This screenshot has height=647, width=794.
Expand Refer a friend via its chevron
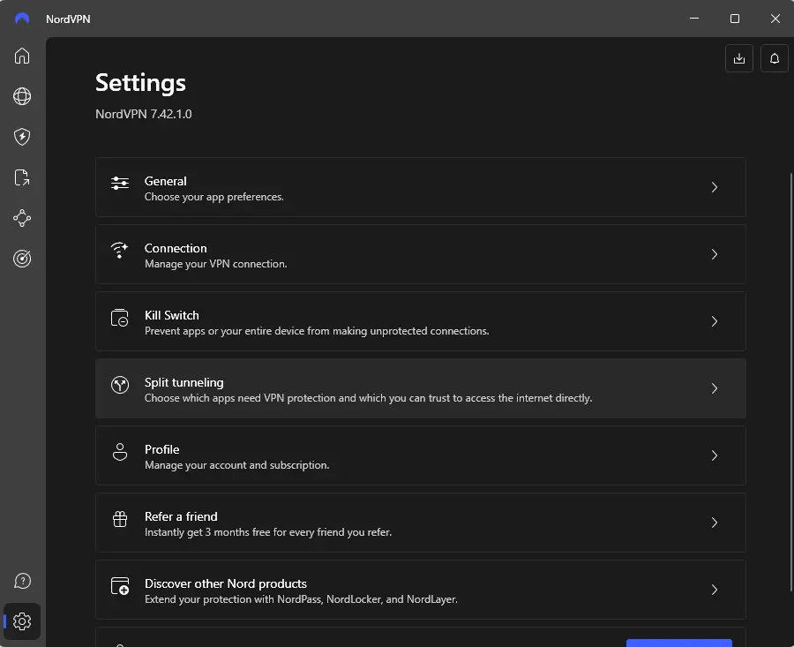coord(714,523)
